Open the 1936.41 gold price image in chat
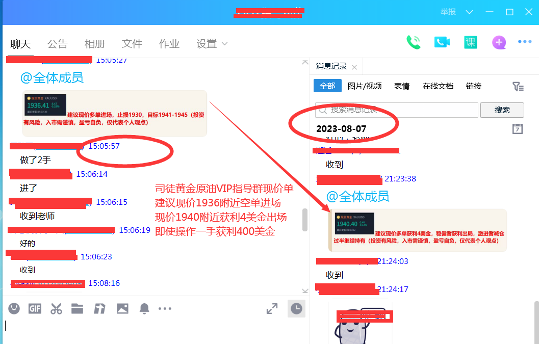Screen dimensions: 539x344 45,104
